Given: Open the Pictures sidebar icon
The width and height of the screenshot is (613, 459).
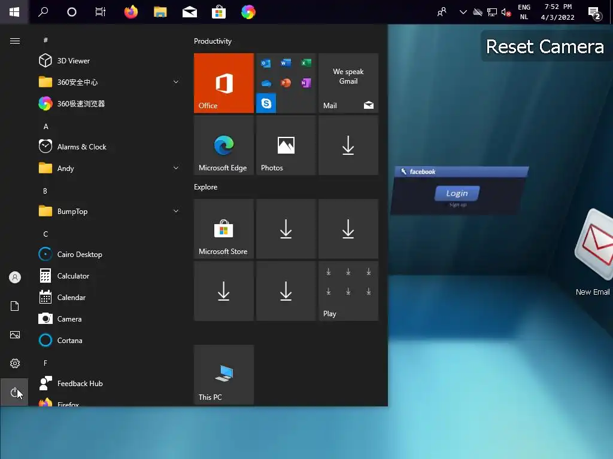Looking at the screenshot, I should [x=15, y=335].
